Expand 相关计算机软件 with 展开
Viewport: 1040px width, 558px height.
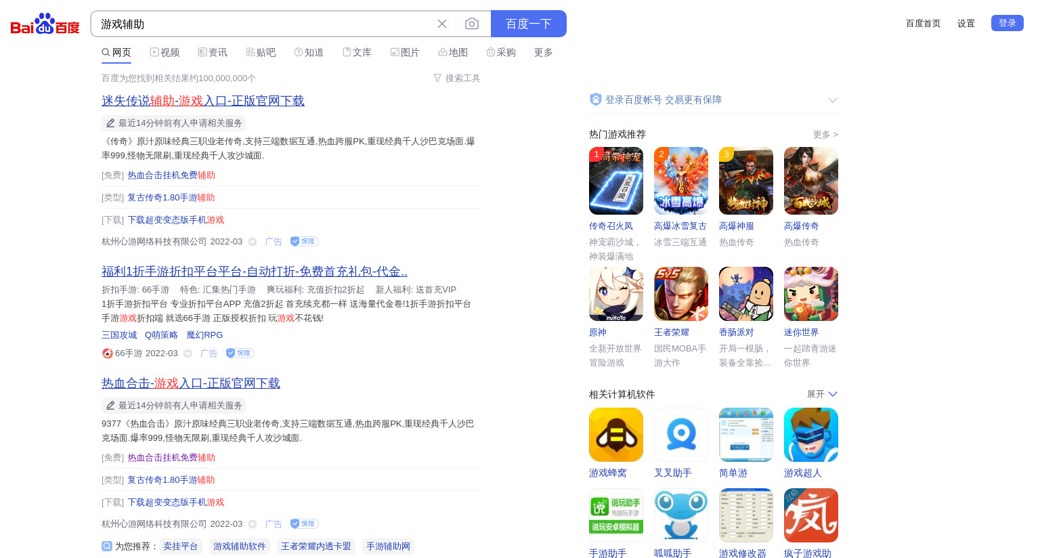pos(822,394)
